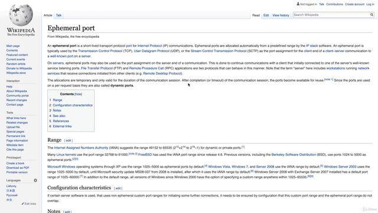The height and width of the screenshot is (213, 378).
Task: Jump to External links in Contents
Action: 62,126
